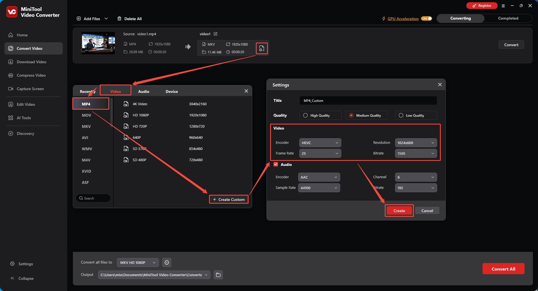The width and height of the screenshot is (538, 291).
Task: Open Capture Screen in the sidebar
Action: [34, 89]
